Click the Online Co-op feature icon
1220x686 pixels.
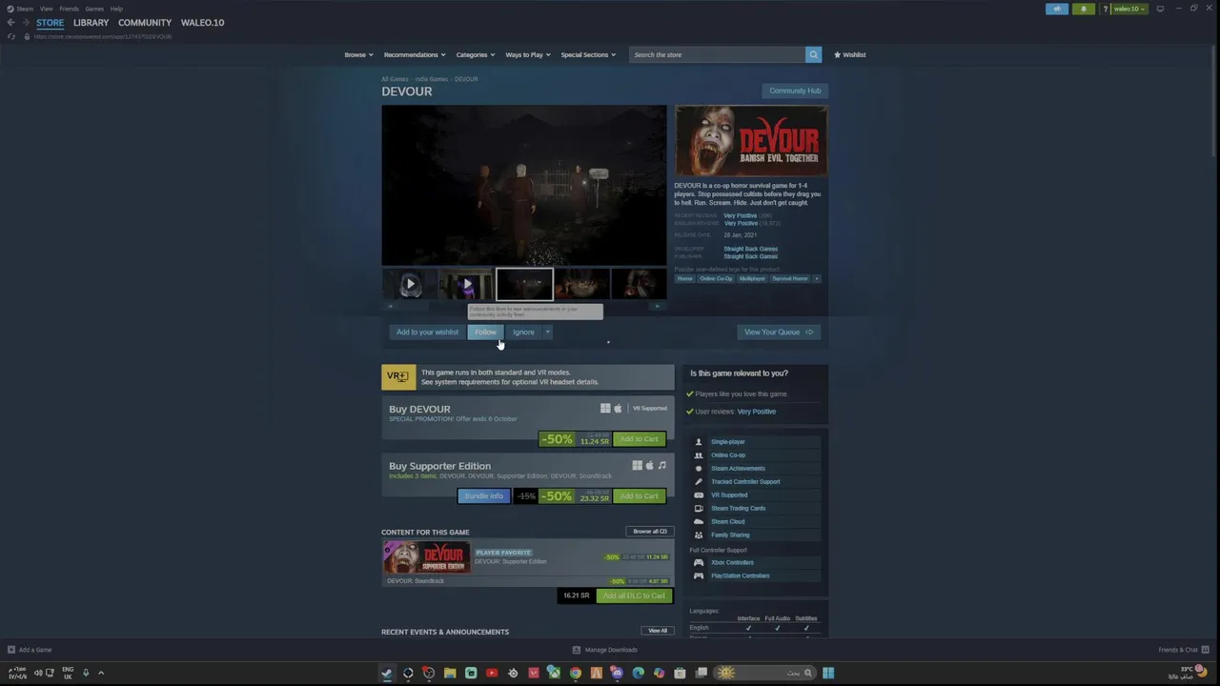(699, 455)
